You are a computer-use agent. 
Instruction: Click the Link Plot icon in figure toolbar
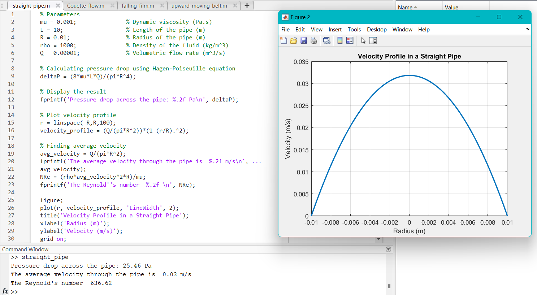click(326, 40)
